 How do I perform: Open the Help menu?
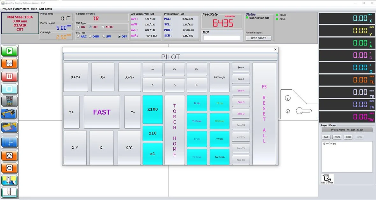(x=34, y=9)
